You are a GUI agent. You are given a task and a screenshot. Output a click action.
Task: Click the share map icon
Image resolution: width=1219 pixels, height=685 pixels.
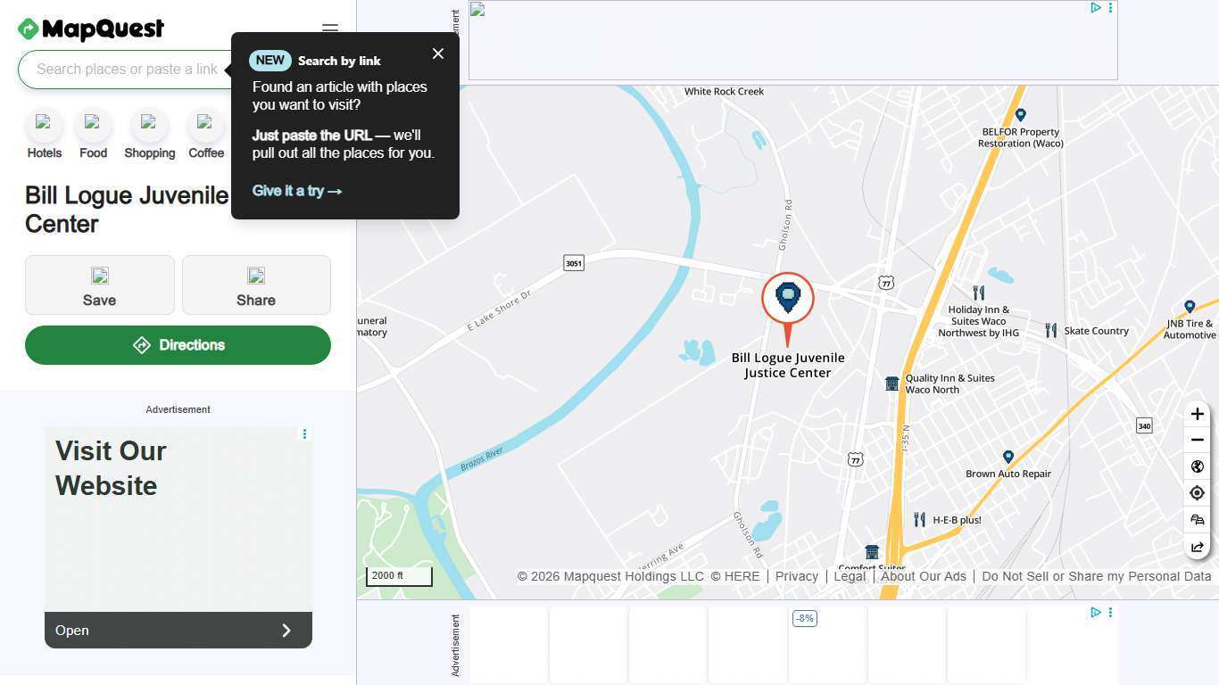[x=1198, y=547]
